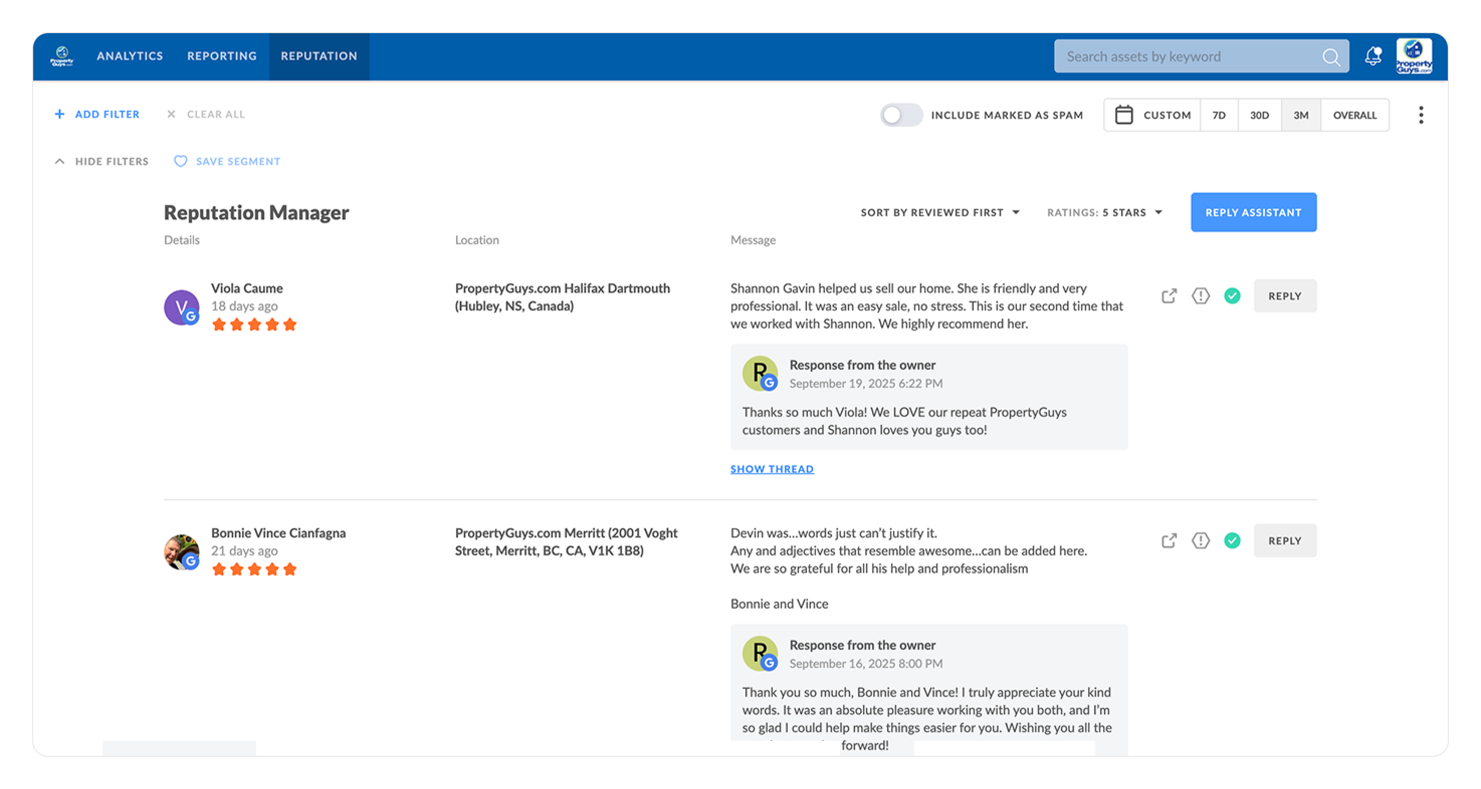
Task: Select the 30D date range
Action: click(1259, 115)
